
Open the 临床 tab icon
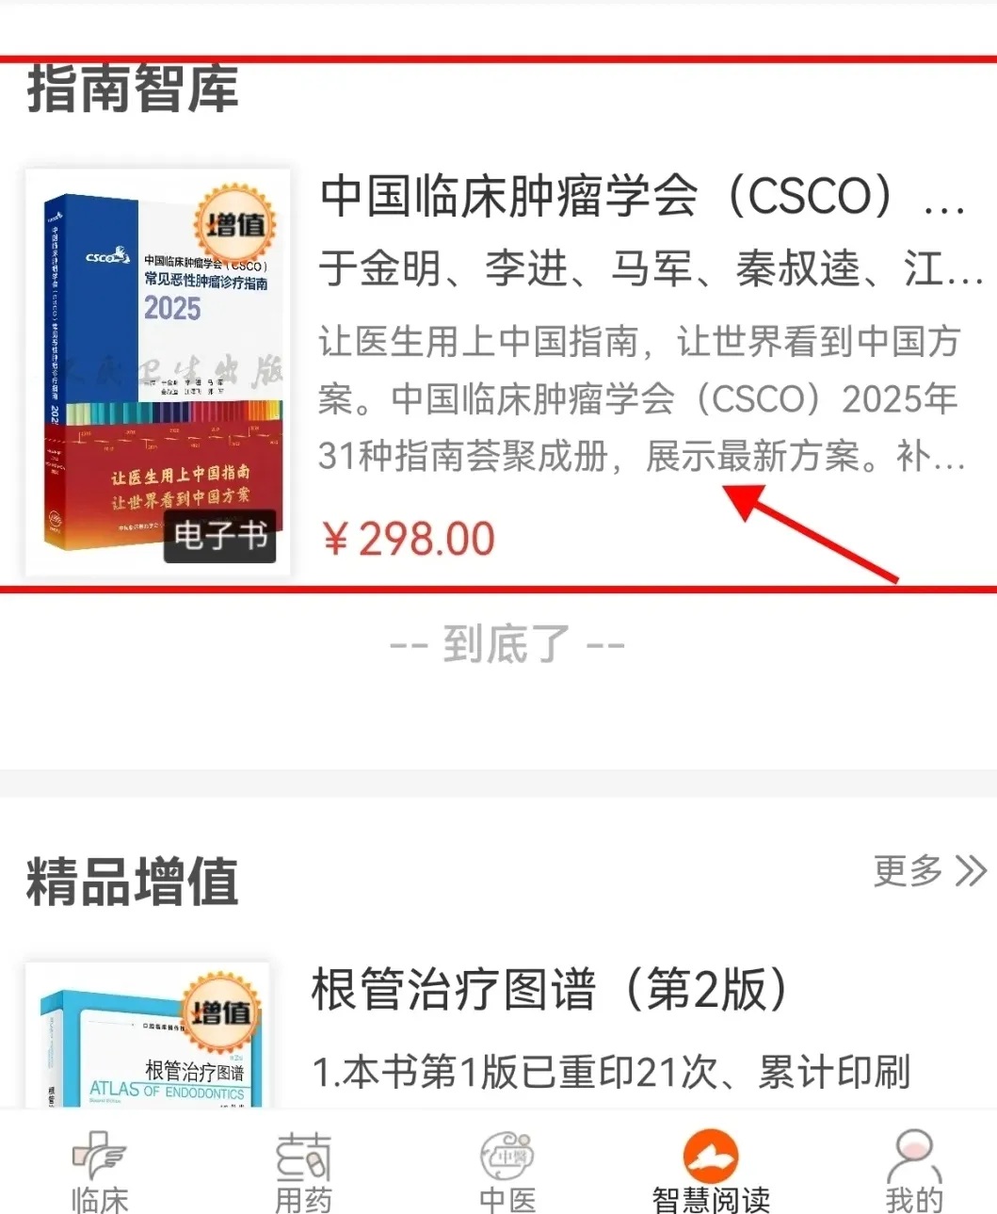(99, 1156)
